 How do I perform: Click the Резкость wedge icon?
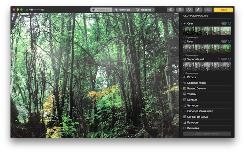[185, 123]
